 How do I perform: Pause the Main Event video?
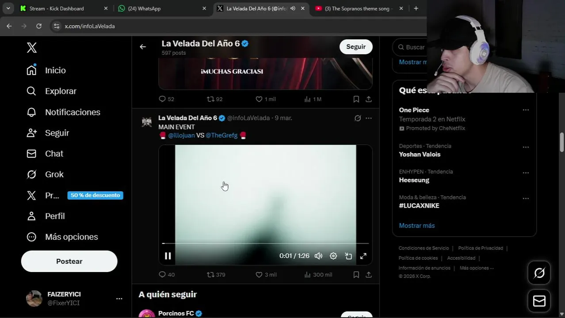click(x=168, y=256)
